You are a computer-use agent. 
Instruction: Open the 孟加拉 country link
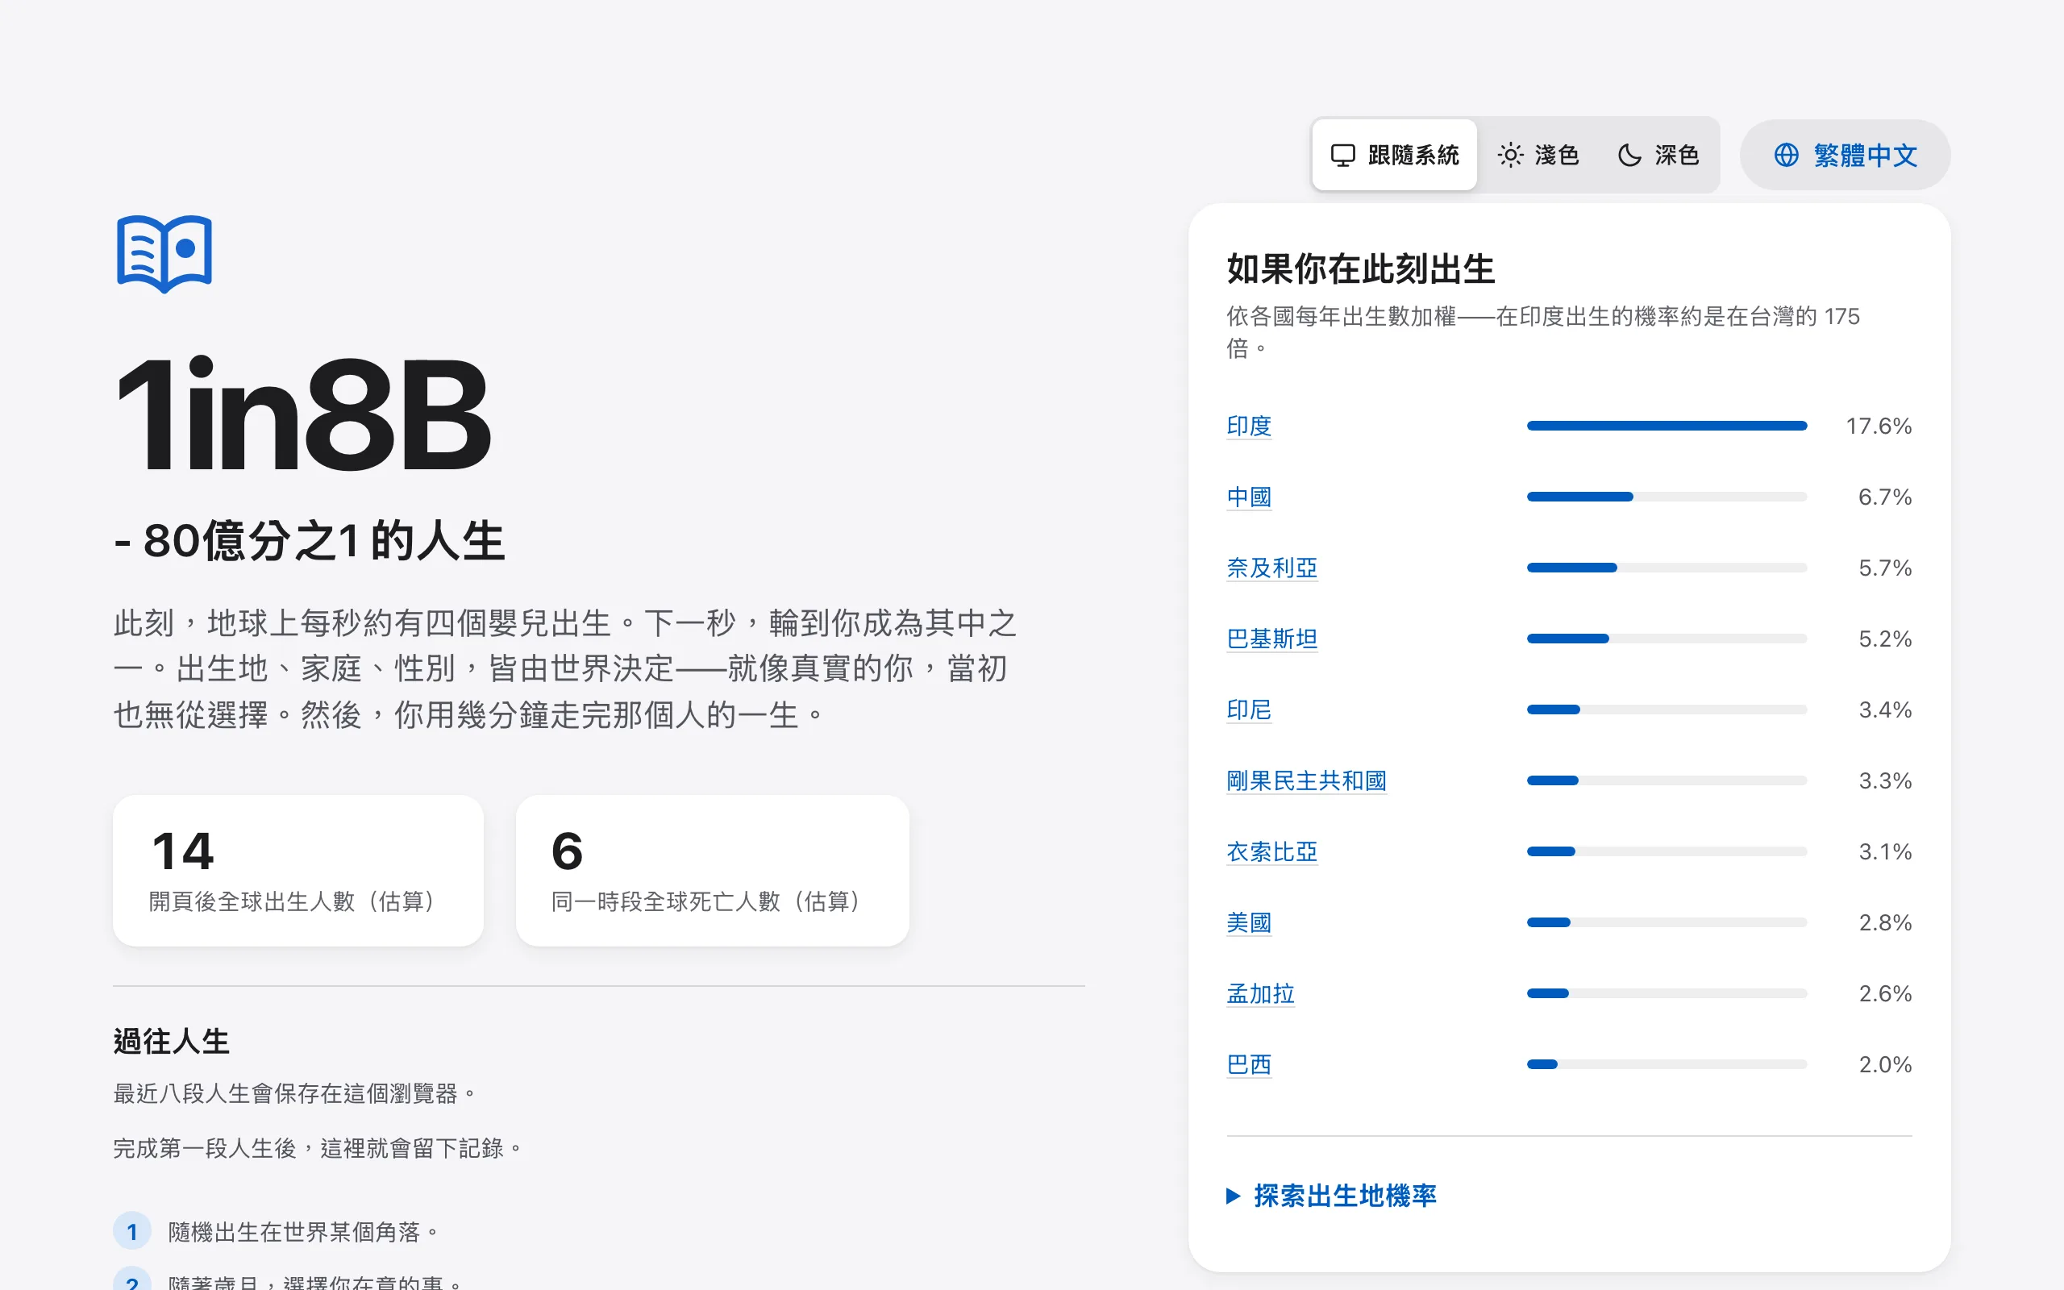(1261, 993)
